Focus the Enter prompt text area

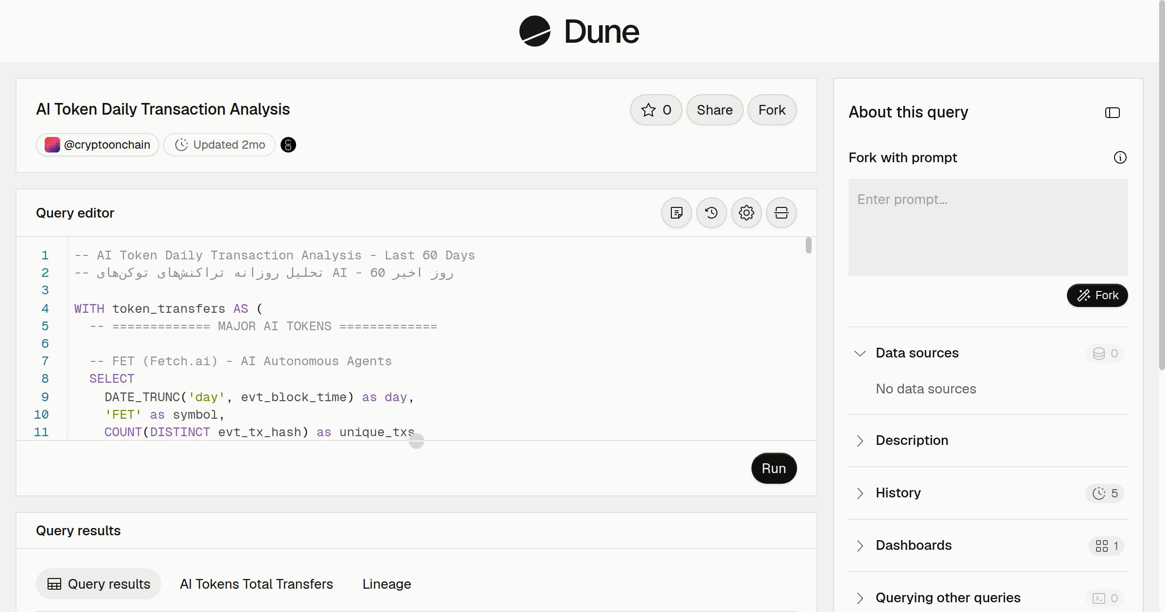coord(988,227)
